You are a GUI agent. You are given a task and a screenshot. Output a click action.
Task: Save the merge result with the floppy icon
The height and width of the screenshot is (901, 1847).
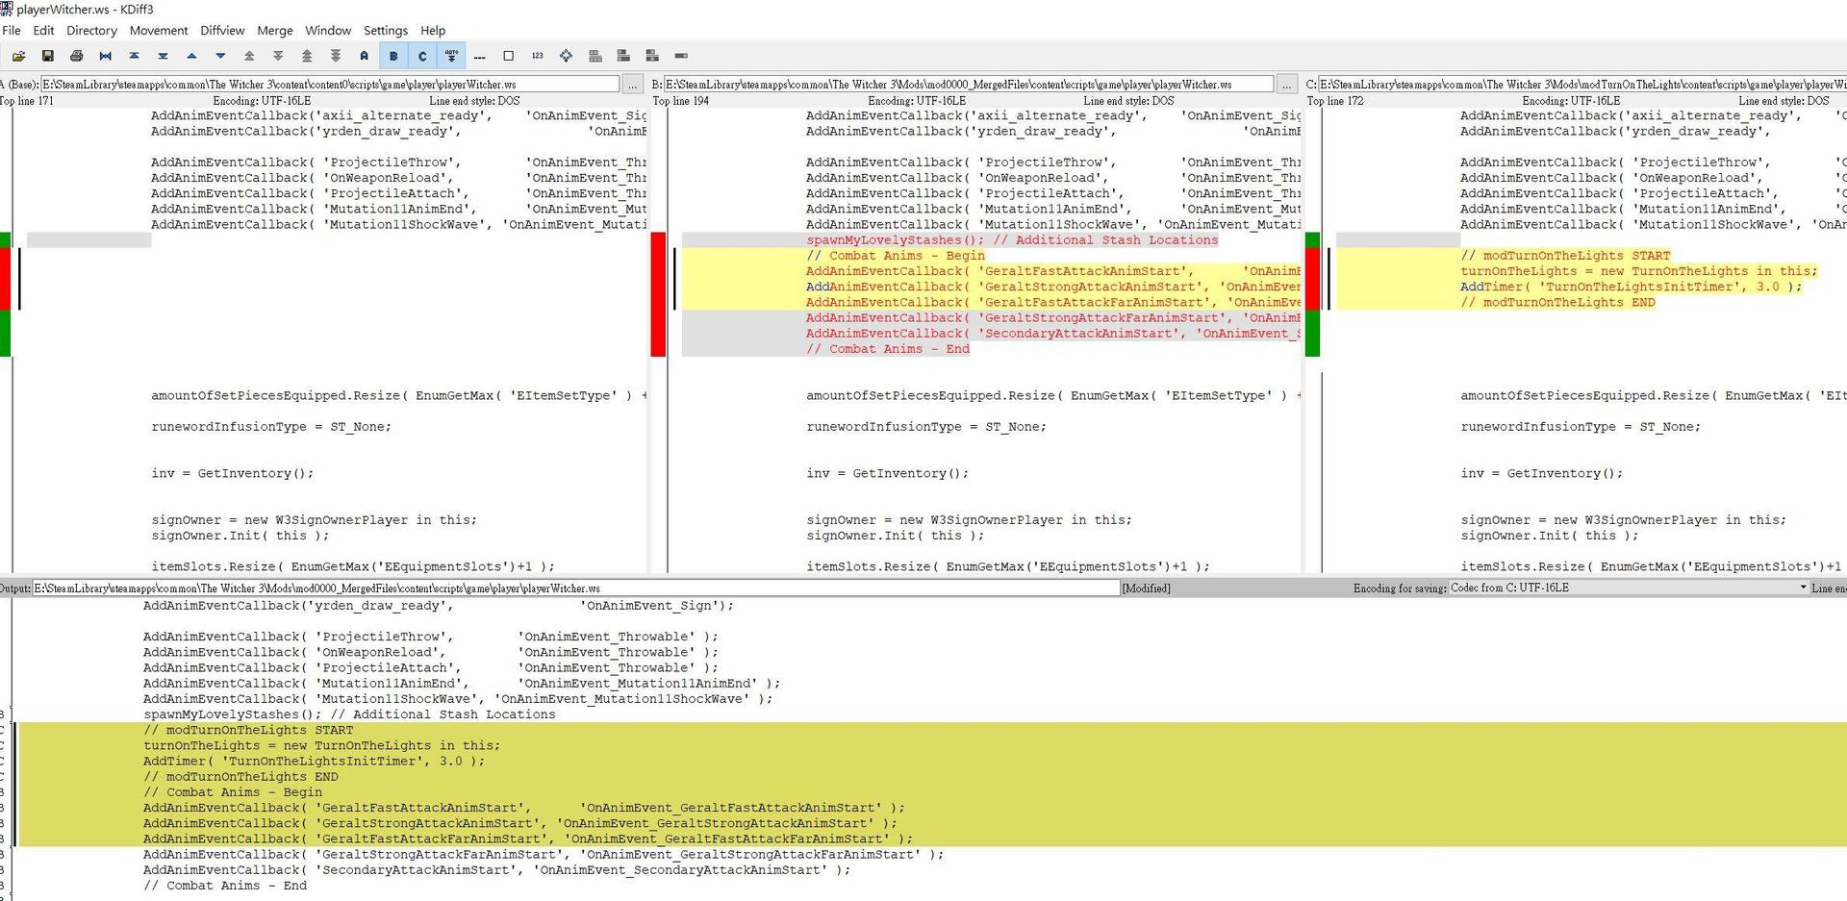coord(47,56)
